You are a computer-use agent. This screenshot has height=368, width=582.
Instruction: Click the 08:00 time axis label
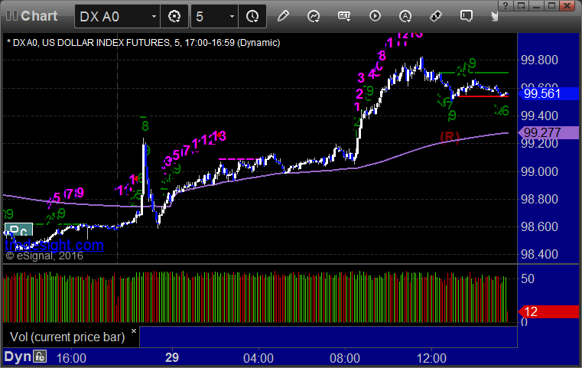point(345,358)
